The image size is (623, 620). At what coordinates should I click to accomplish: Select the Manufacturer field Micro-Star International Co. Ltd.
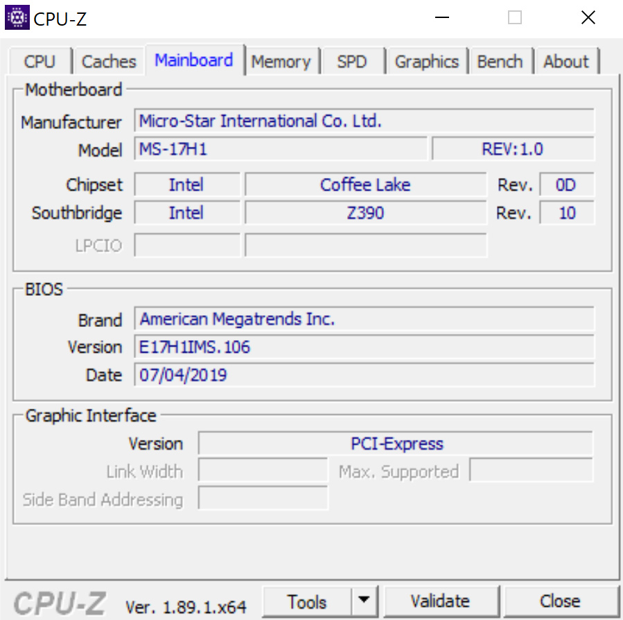pyautogui.click(x=365, y=121)
